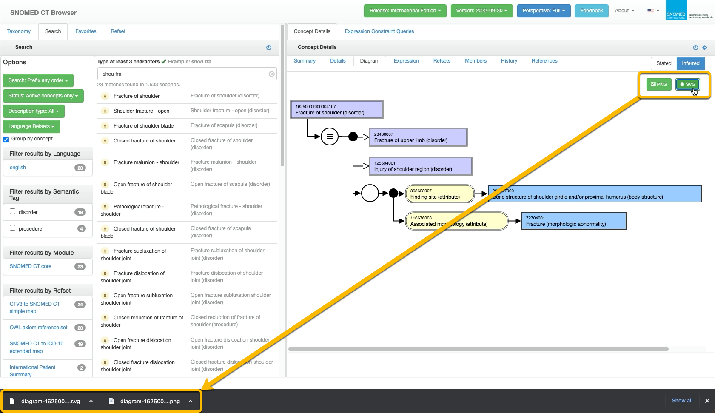The image size is (715, 413).
Task: Open the History tab
Action: point(509,61)
